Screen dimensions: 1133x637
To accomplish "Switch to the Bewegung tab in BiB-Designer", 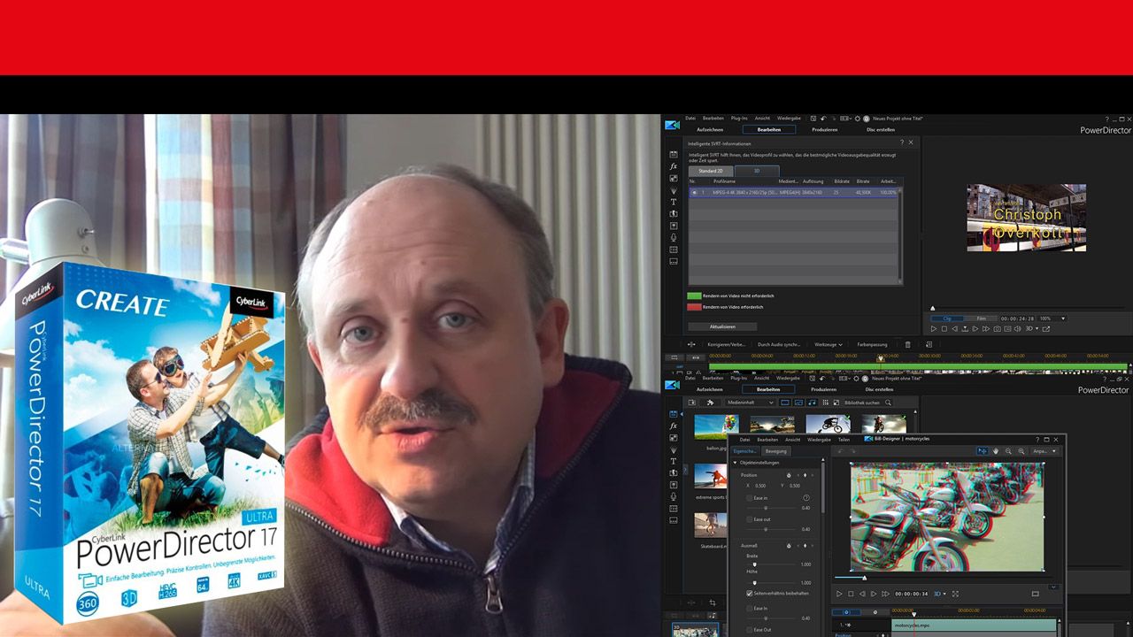I will point(776,450).
